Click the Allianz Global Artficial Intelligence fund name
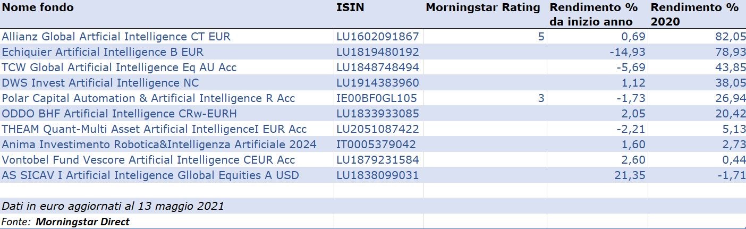The height and width of the screenshot is (229, 746). tap(116, 37)
